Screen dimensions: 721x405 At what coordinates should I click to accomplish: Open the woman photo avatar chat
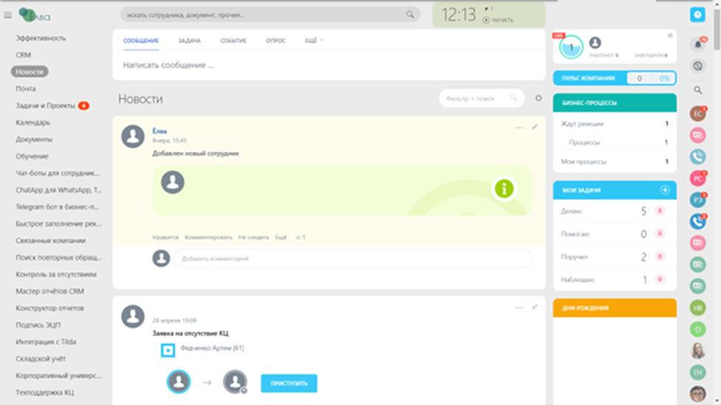[x=697, y=351]
